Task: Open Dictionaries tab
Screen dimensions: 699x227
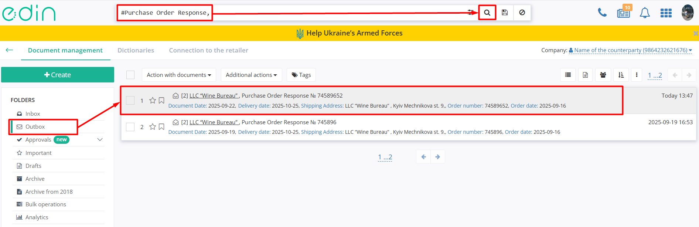Action: 136,50
